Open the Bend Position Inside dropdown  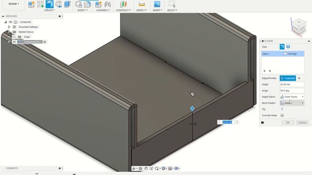click(292, 103)
